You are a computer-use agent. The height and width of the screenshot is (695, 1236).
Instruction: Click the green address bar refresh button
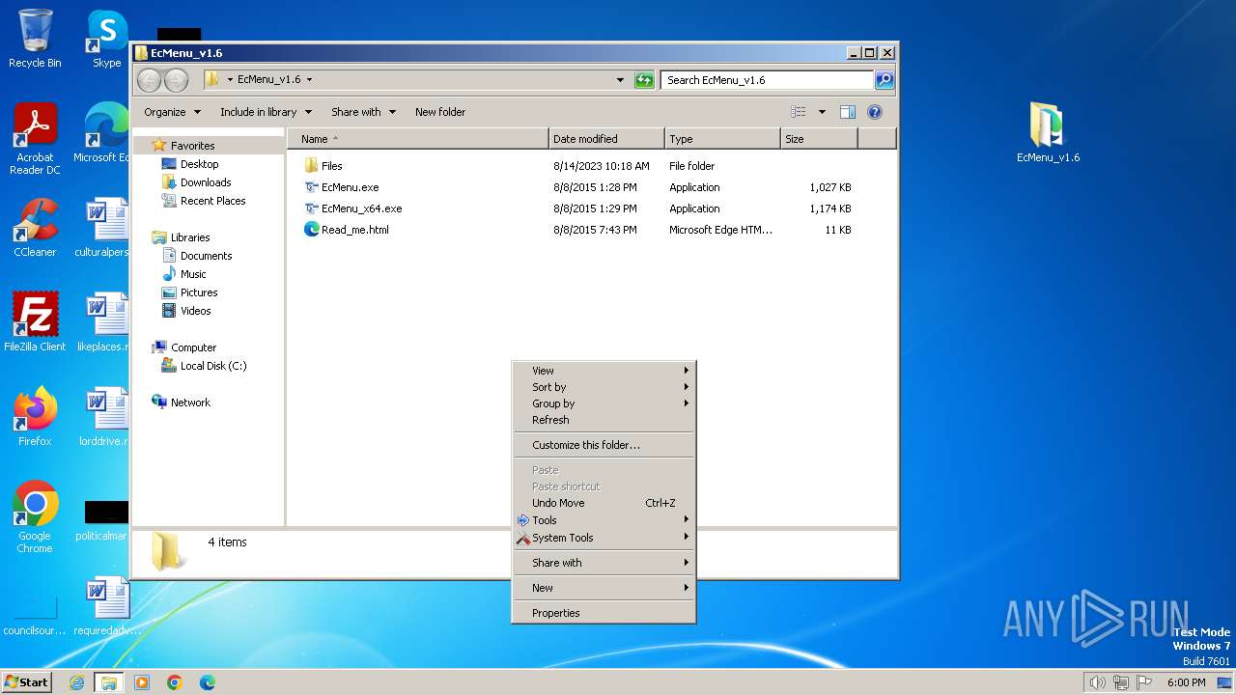click(x=644, y=80)
